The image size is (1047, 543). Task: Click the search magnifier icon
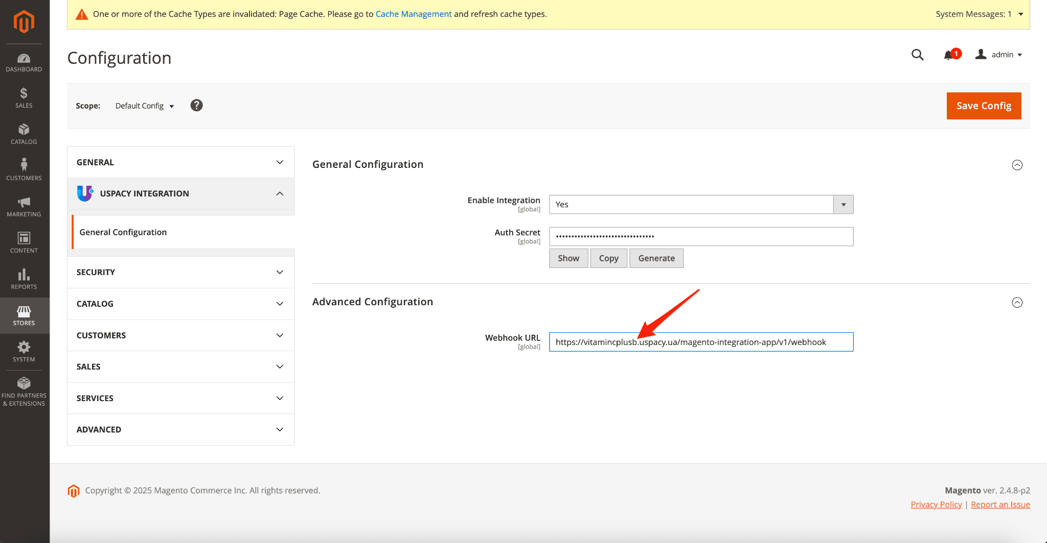click(x=917, y=55)
